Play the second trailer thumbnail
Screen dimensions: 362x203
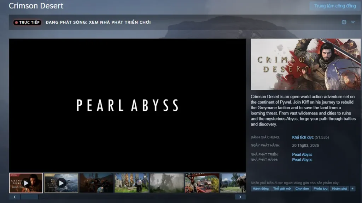tap(61, 183)
